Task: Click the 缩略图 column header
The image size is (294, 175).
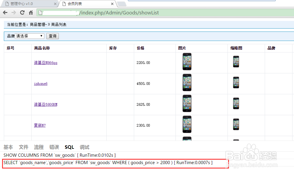Action: pyautogui.click(x=236, y=48)
